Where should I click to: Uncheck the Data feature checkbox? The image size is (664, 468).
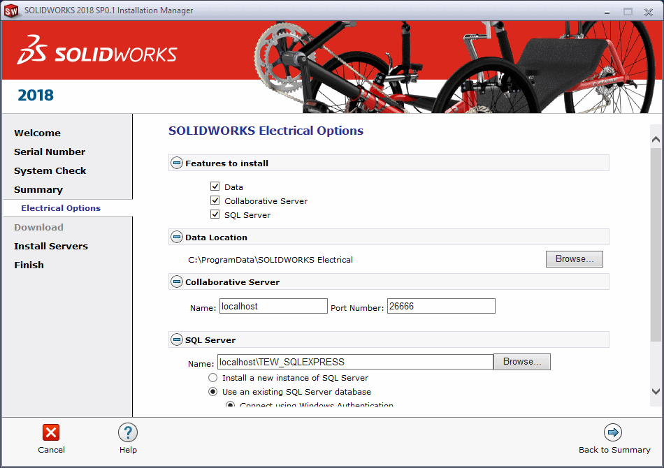215,187
